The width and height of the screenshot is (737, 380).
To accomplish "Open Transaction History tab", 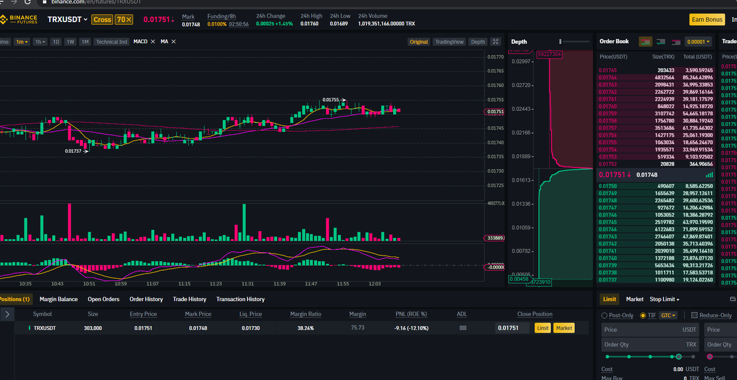I will click(x=241, y=299).
